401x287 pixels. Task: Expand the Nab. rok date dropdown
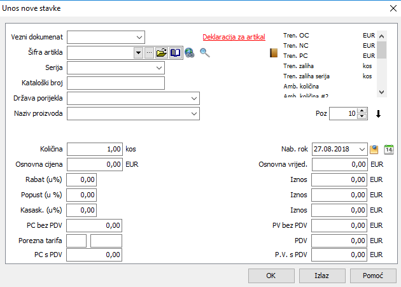362,150
